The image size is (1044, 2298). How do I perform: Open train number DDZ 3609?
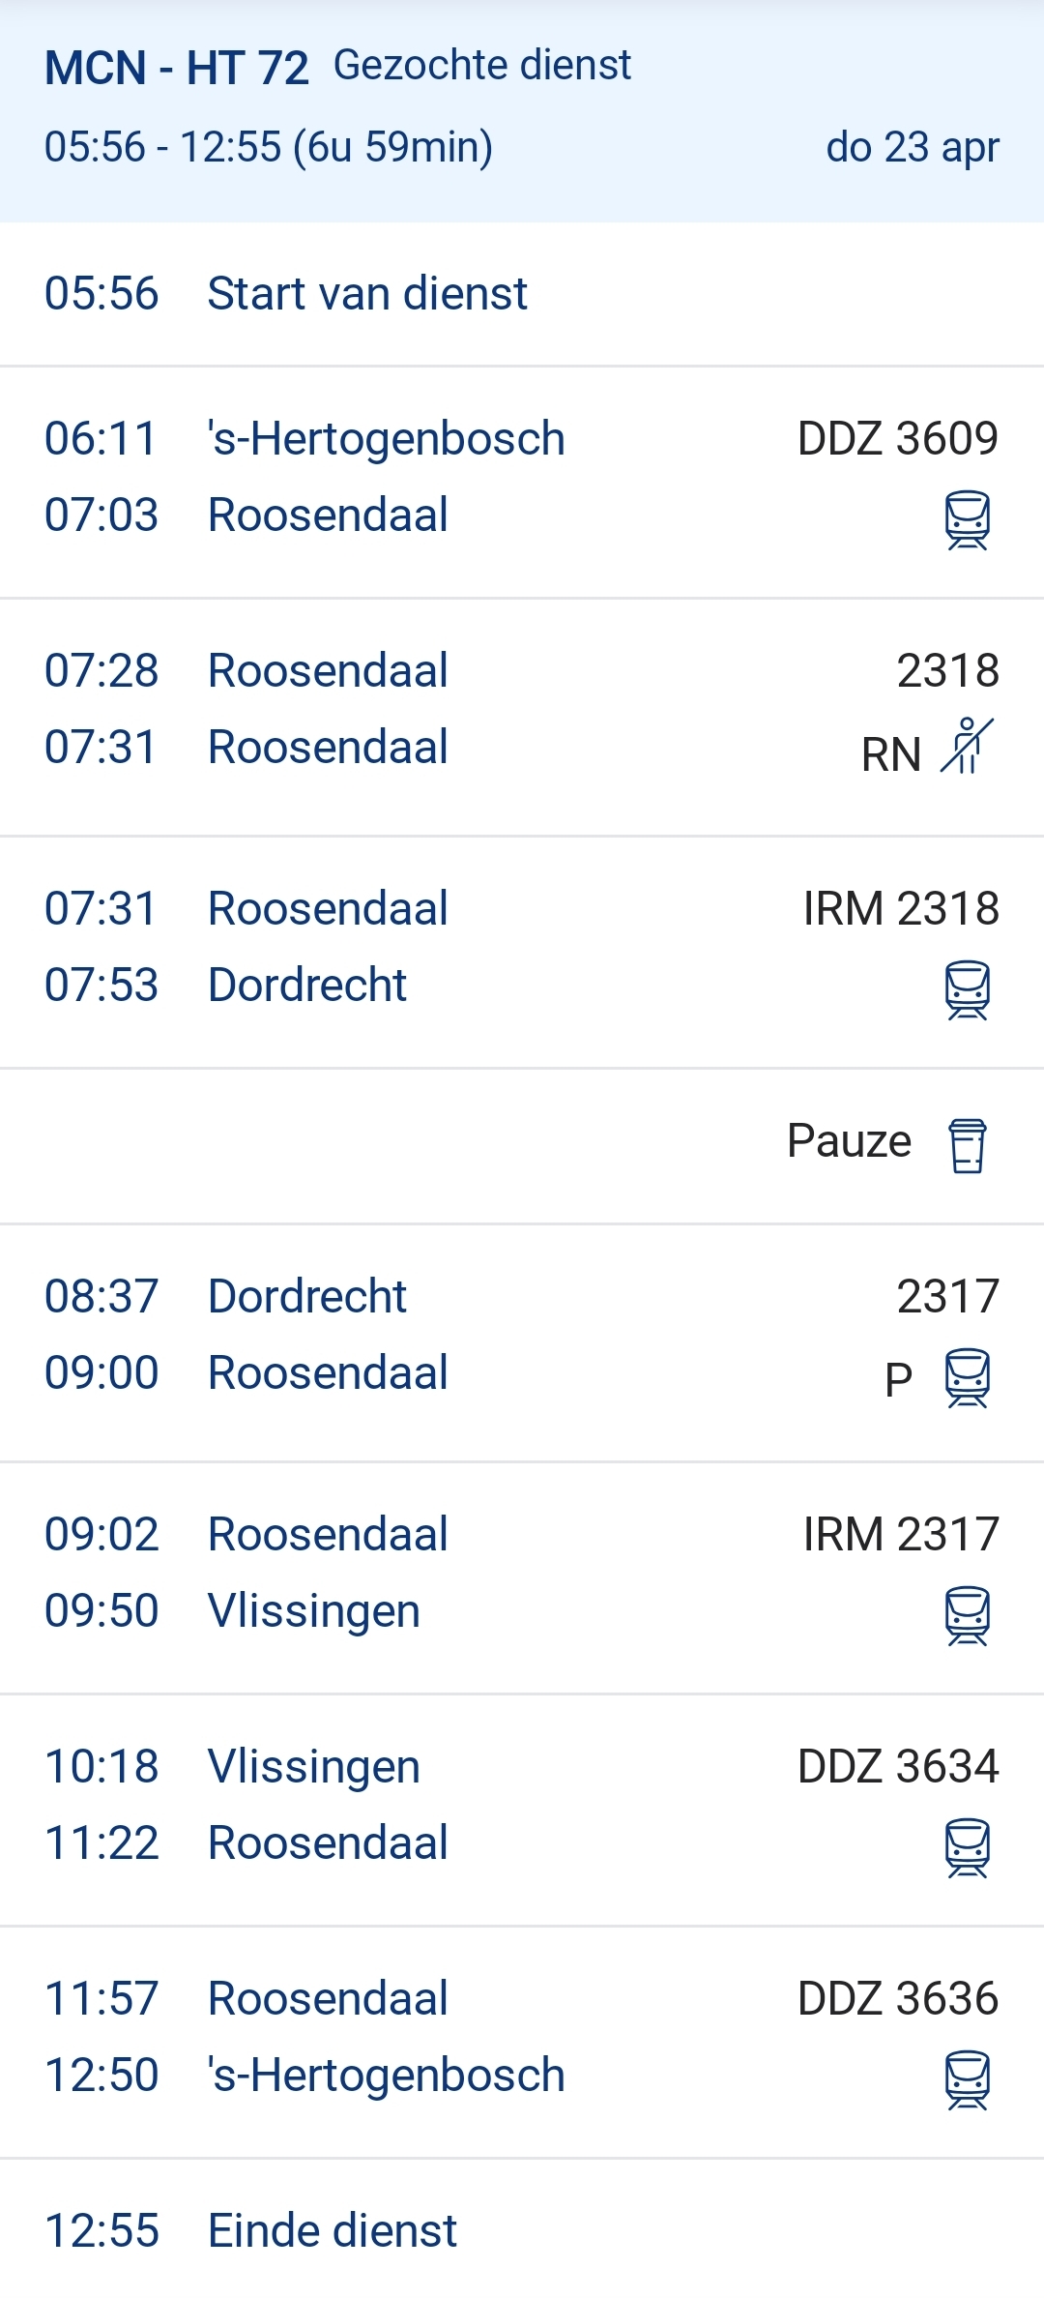[x=897, y=439]
